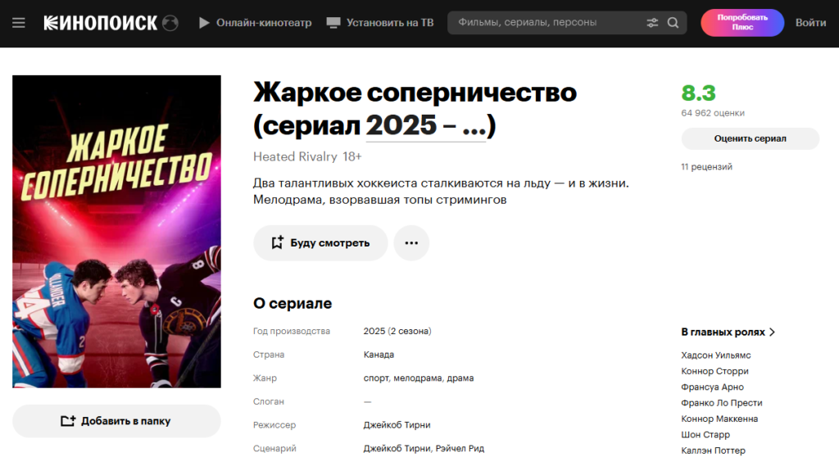Open actor Хадсон Уильямс page

715,355
